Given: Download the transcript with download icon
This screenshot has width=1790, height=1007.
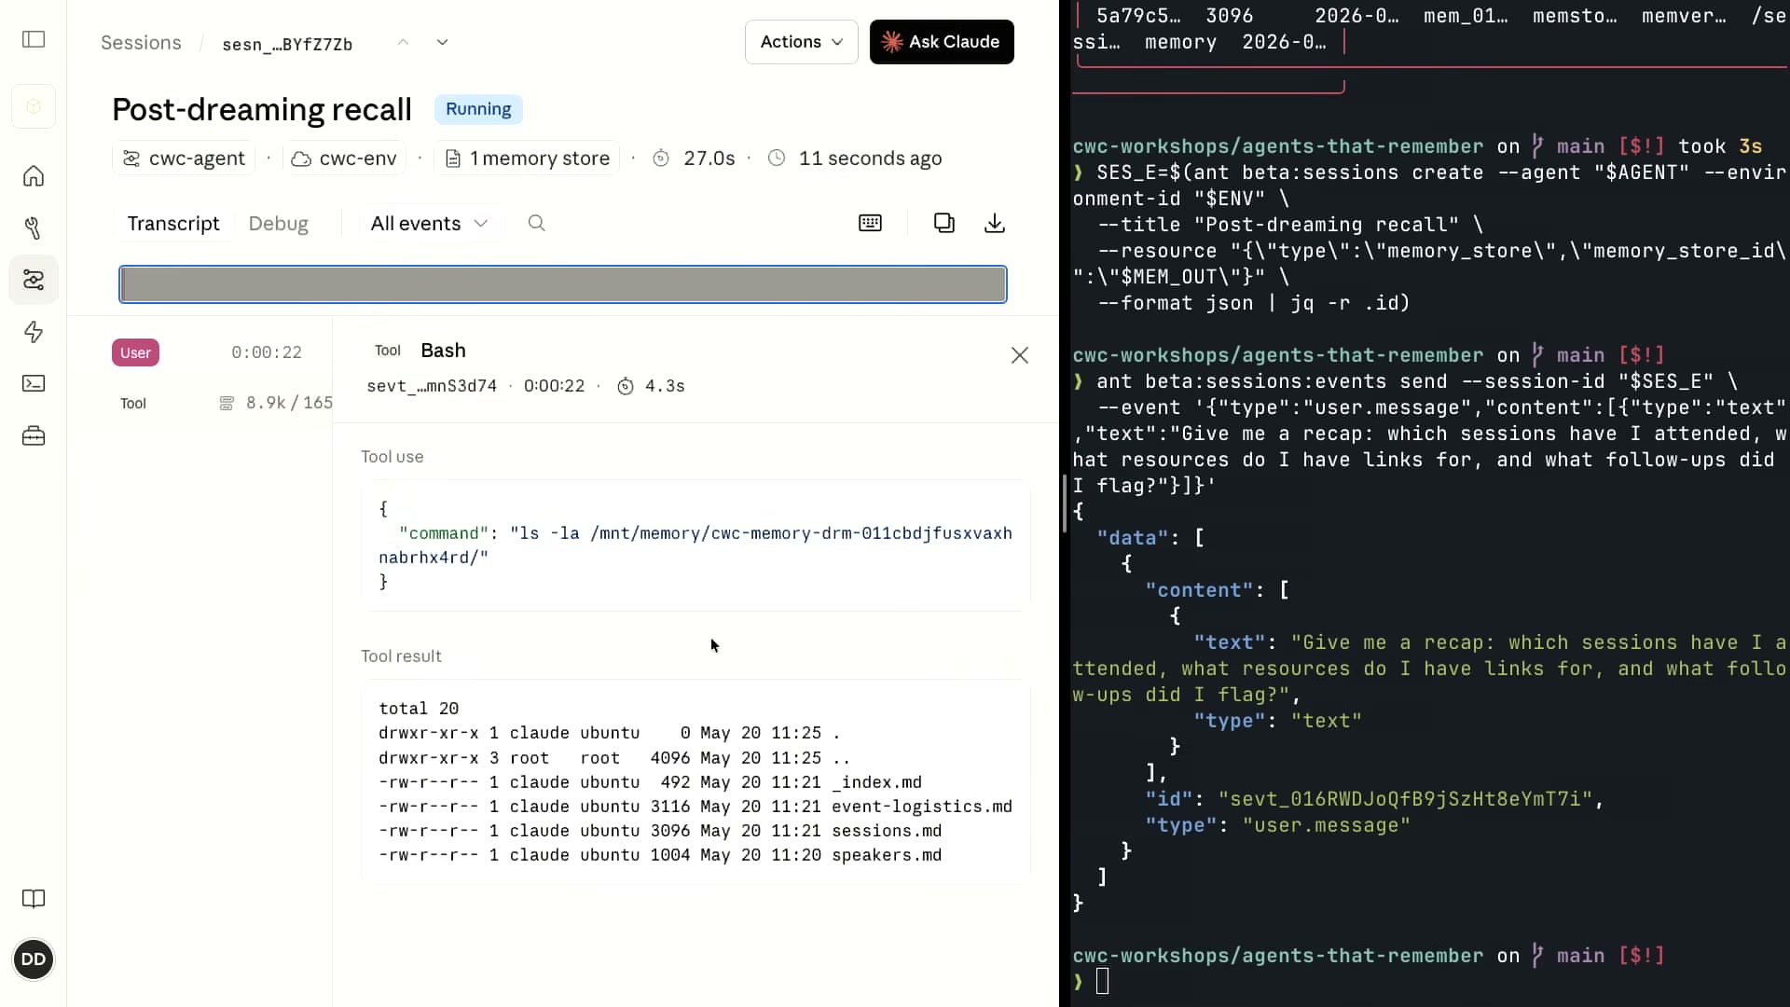Looking at the screenshot, I should (995, 223).
